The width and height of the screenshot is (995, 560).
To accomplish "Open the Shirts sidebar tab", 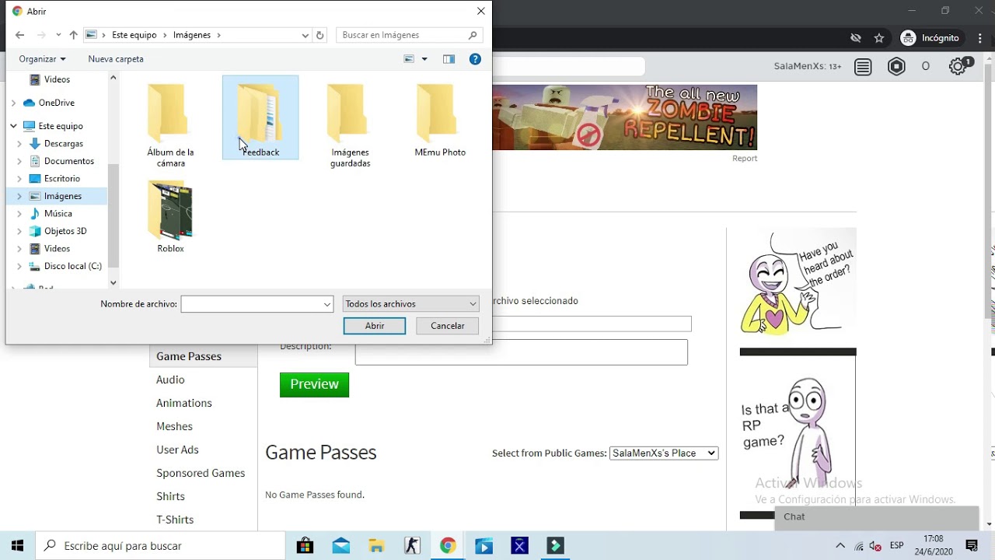I will tap(170, 496).
